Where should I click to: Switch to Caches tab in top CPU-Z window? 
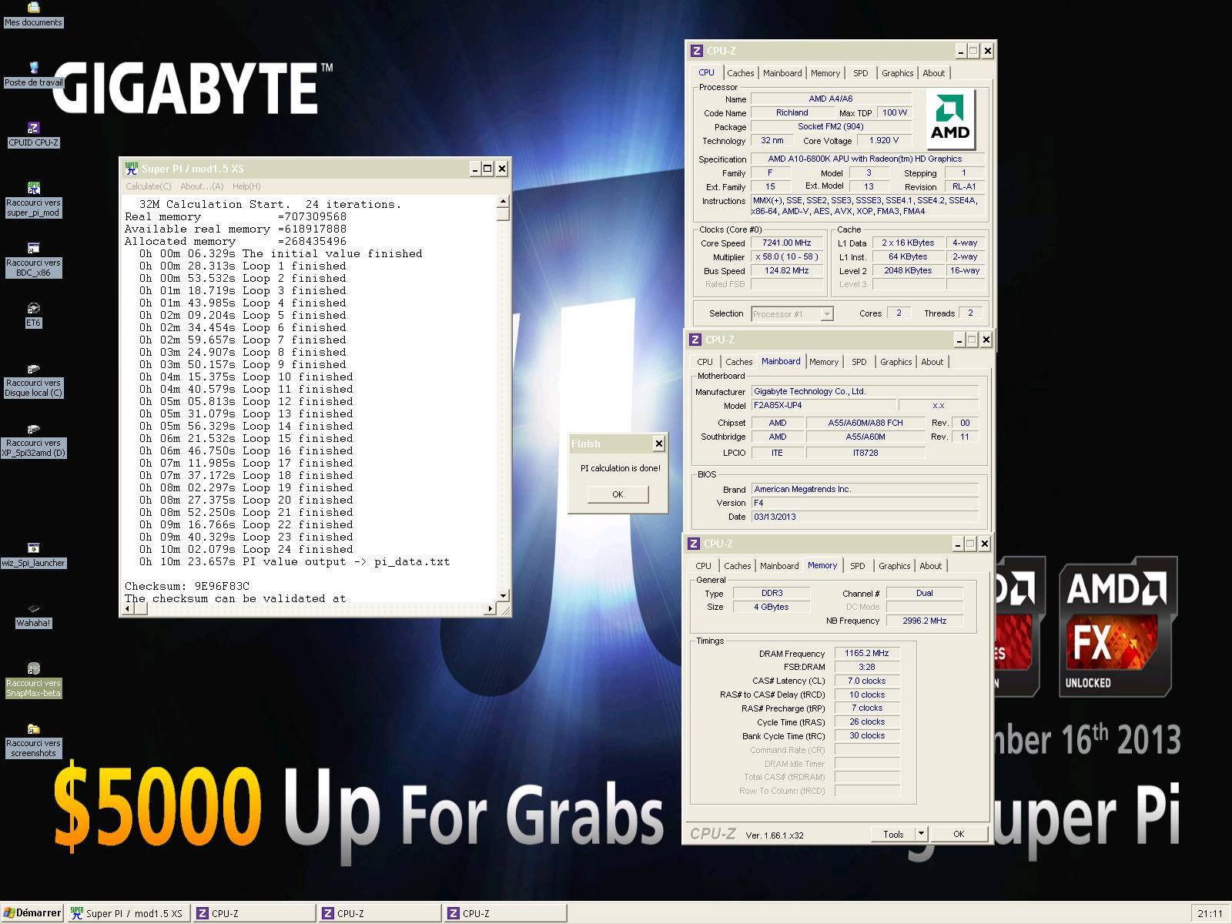[741, 73]
